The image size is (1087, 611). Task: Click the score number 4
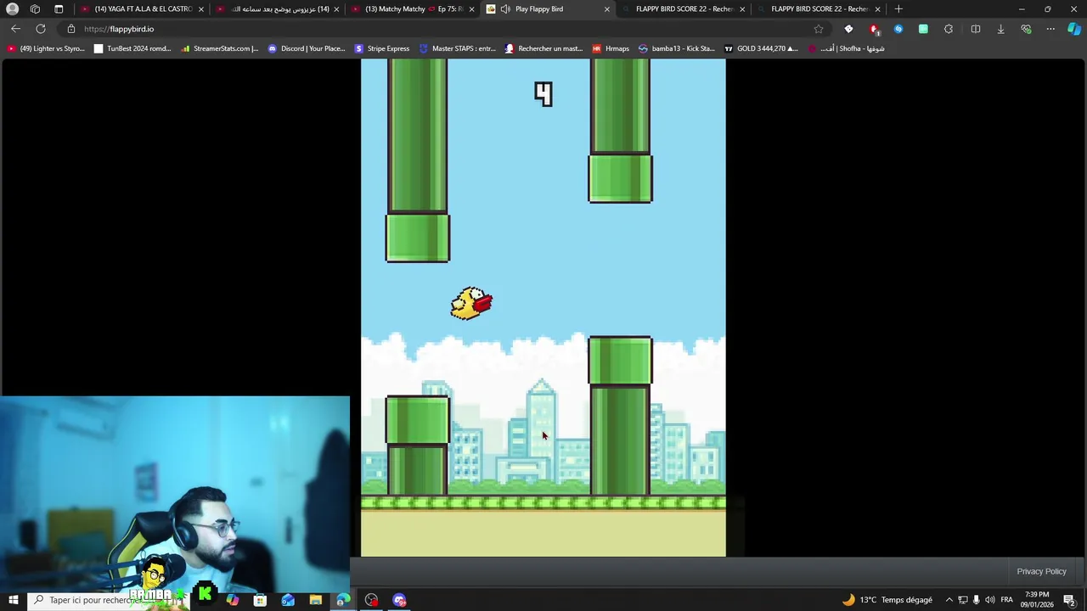[543, 93]
